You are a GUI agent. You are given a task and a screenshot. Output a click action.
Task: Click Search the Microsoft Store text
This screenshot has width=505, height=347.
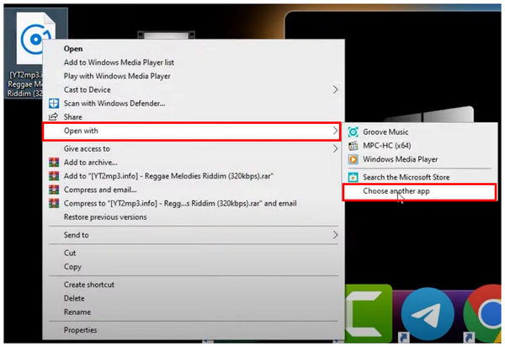[x=407, y=177]
